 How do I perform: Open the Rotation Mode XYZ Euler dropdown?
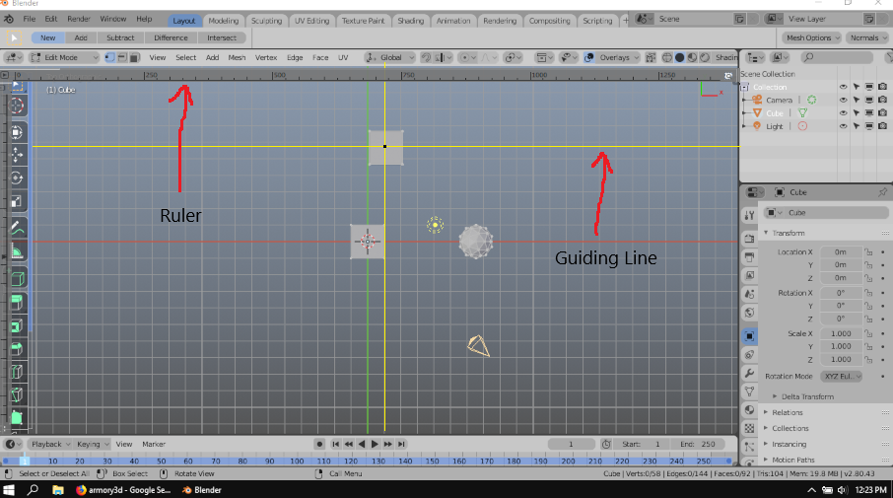coord(841,376)
